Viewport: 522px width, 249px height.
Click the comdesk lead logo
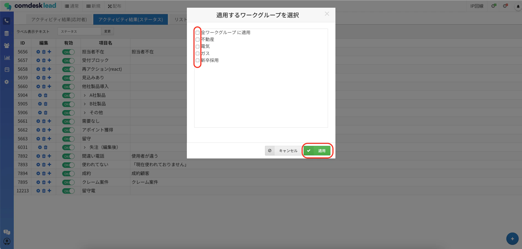click(30, 6)
